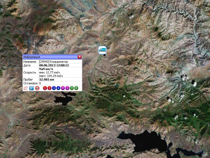210x158 pixels.
Task: Click the mileage value 52.985 км
Action: [x=47, y=80]
